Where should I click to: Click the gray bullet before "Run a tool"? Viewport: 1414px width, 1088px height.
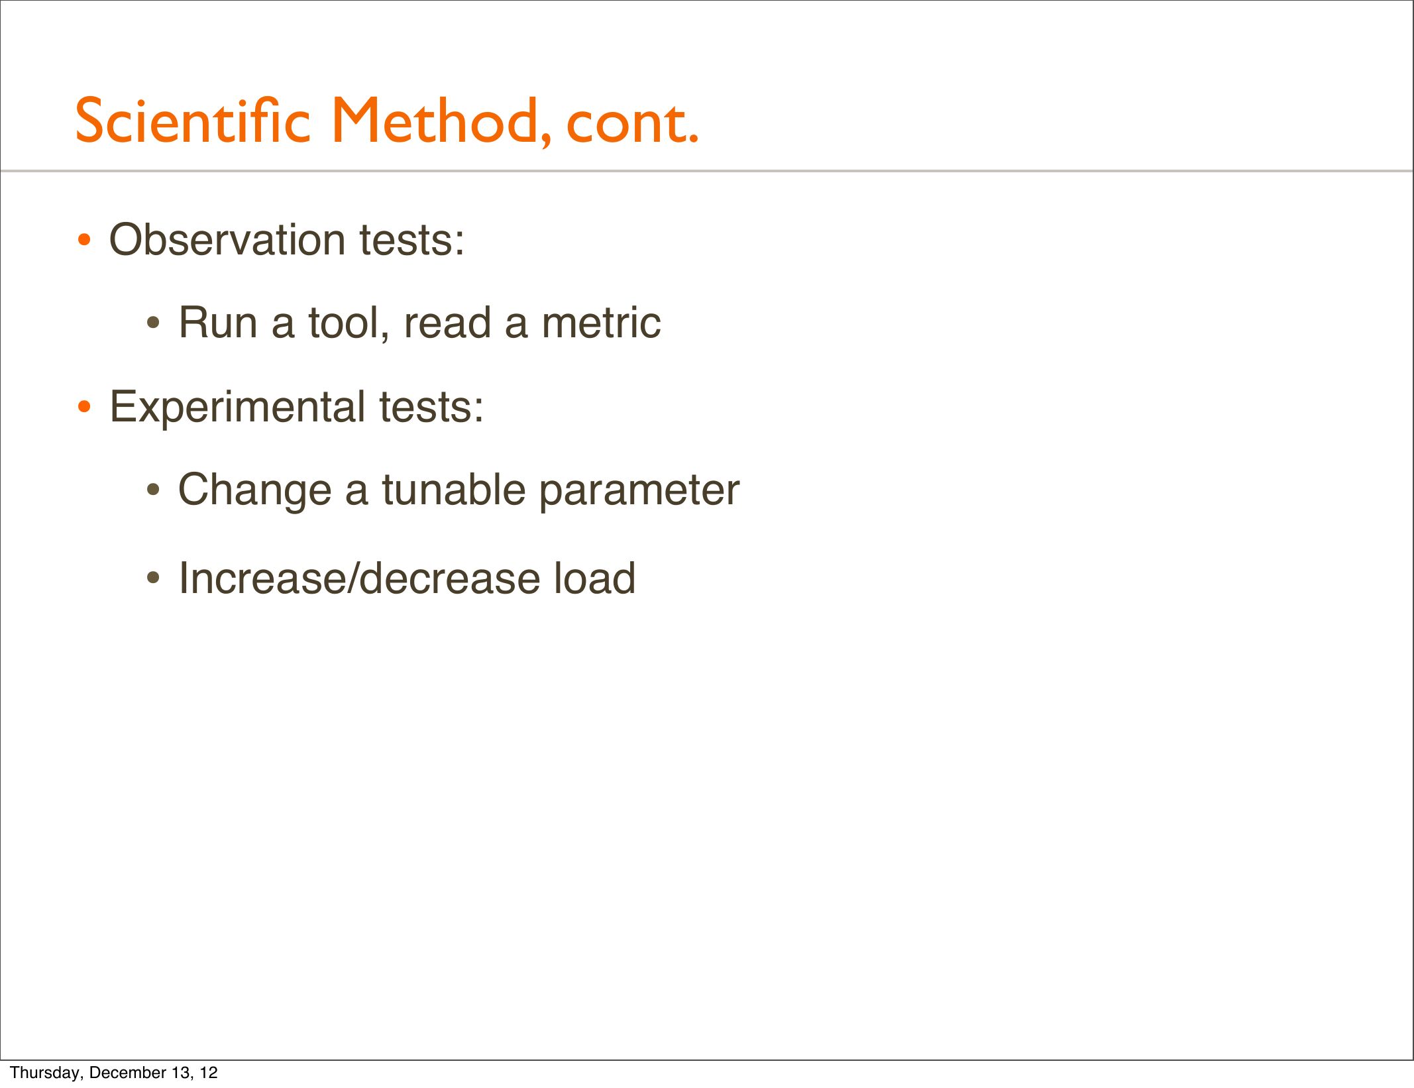pos(153,323)
